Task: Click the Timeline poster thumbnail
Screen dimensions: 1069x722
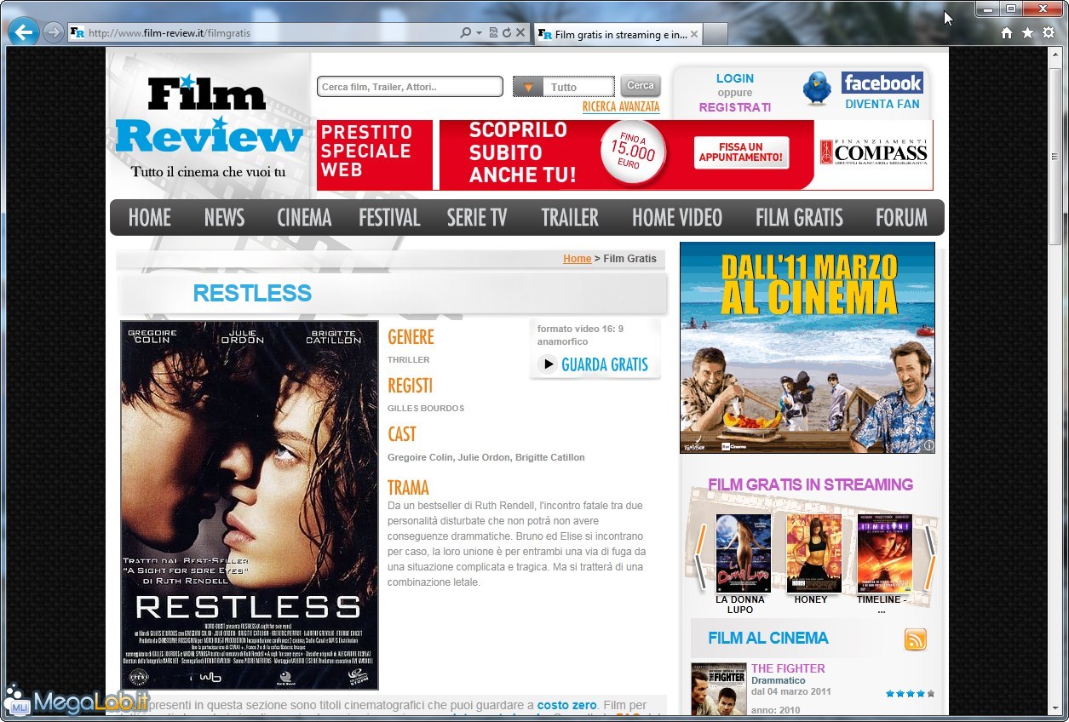Action: pos(884,553)
